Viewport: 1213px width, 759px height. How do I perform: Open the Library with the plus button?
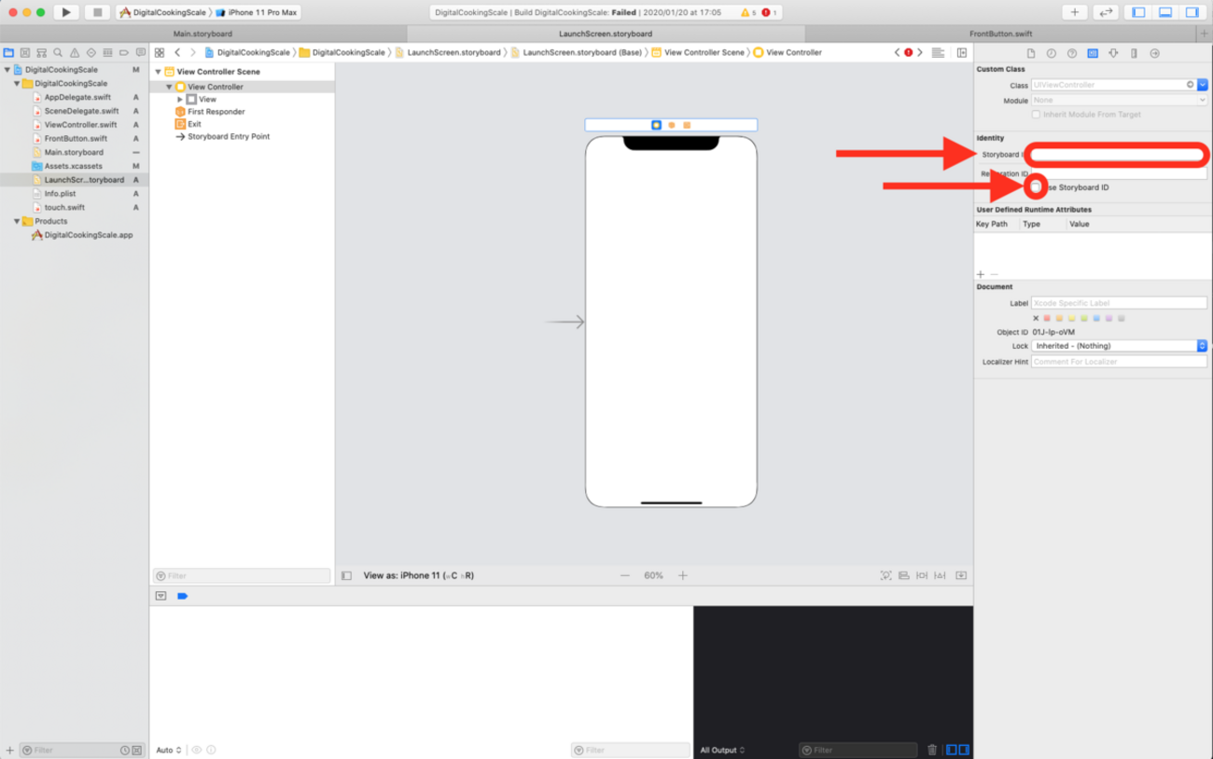[x=1075, y=12]
